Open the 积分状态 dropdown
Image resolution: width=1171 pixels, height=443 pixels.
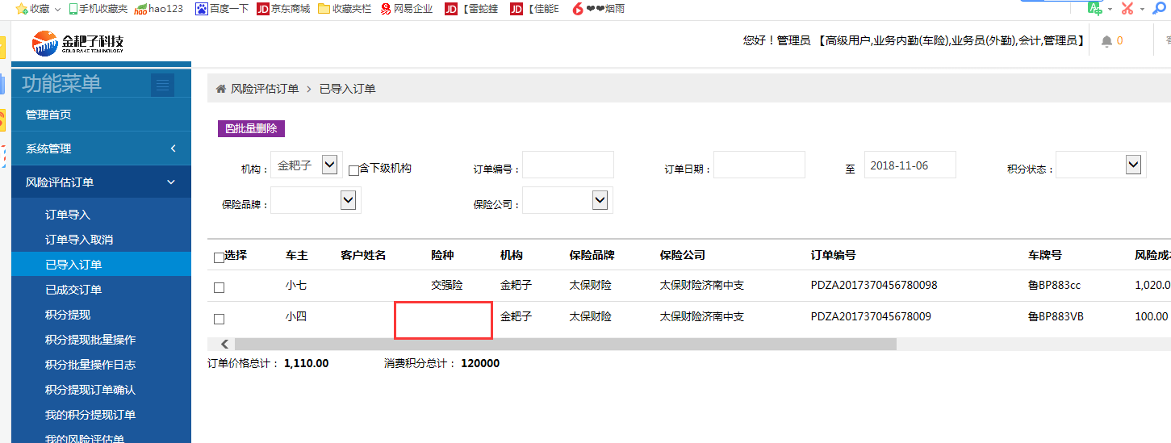tap(1101, 165)
